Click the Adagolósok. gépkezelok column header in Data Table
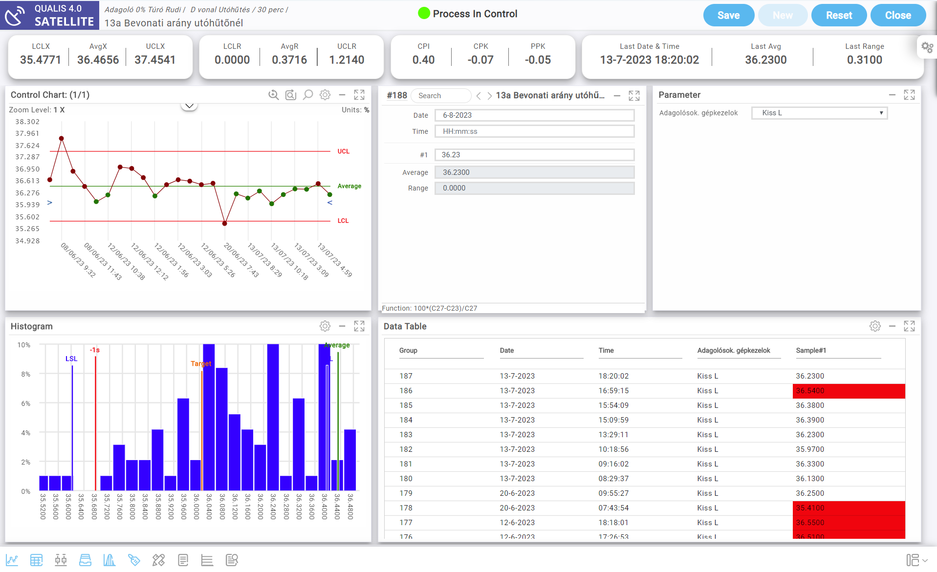Viewport: 937px width, 572px height. pos(734,350)
